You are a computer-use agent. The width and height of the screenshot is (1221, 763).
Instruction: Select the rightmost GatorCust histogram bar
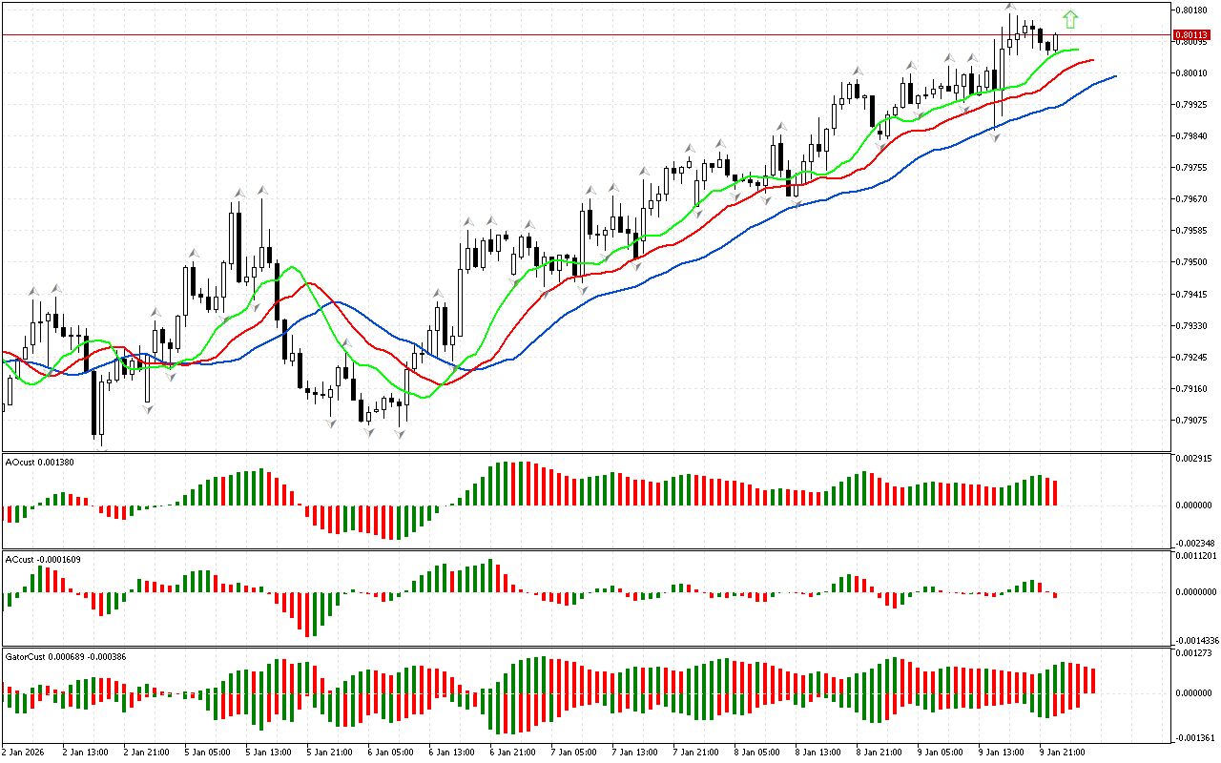tap(1094, 680)
